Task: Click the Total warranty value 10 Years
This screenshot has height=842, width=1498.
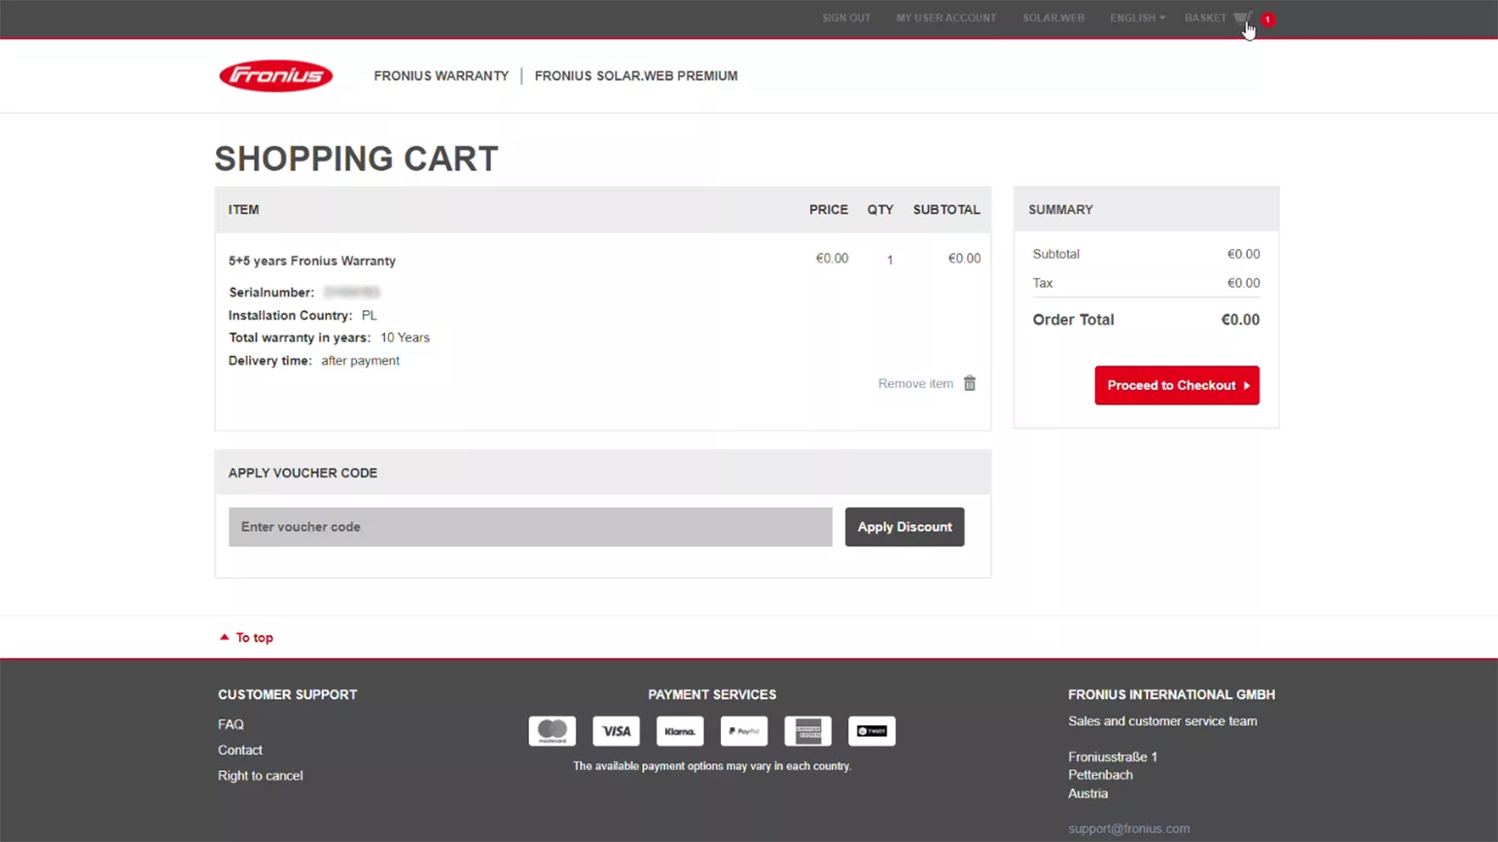Action: (405, 337)
